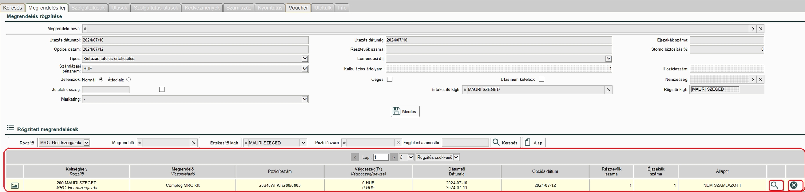Clear the Megrendelő neve field with X
The width and height of the screenshot is (805, 192).
tap(761, 29)
